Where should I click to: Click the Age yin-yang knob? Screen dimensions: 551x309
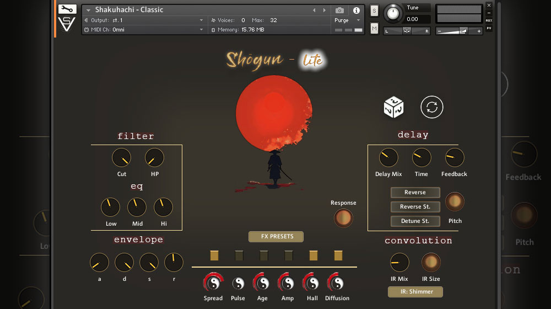(262, 283)
